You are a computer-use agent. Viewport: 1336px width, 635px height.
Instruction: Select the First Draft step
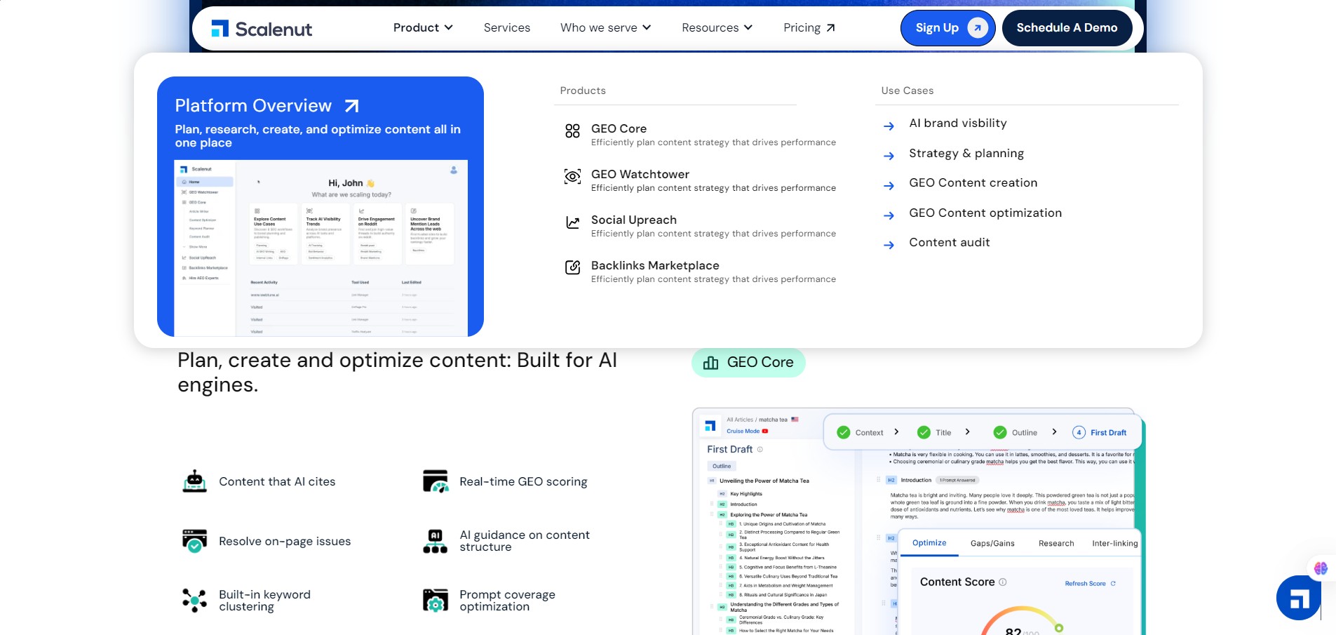pyautogui.click(x=1100, y=433)
